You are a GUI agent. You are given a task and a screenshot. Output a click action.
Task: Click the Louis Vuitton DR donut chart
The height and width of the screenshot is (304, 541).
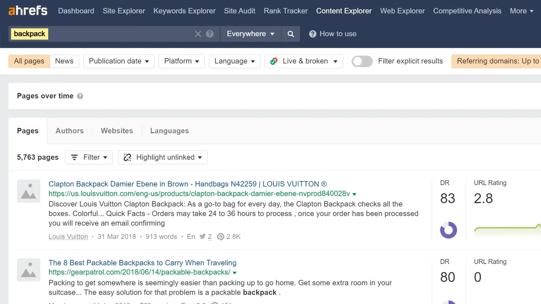pos(448,230)
